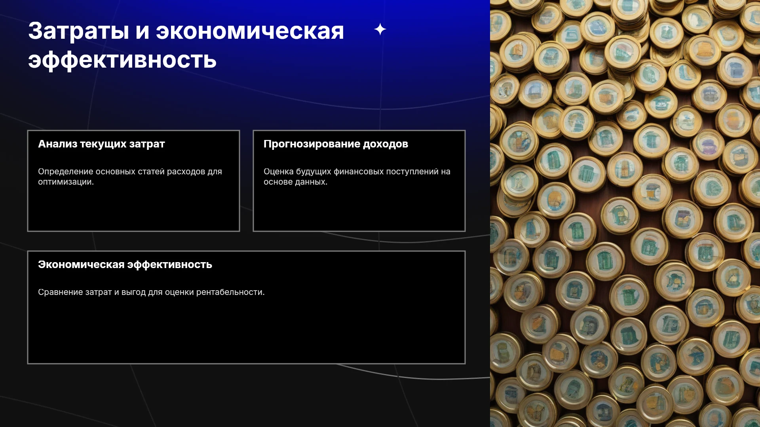Click the words 'основе данных.' in the second card
This screenshot has width=760, height=427.
pos(295,182)
